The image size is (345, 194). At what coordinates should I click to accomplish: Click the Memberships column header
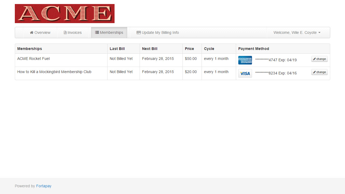(x=30, y=49)
